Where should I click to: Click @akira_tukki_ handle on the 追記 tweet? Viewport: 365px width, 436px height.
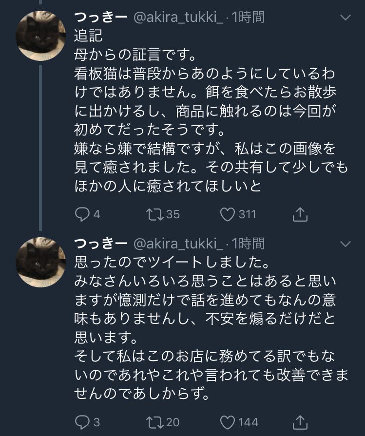click(x=178, y=18)
